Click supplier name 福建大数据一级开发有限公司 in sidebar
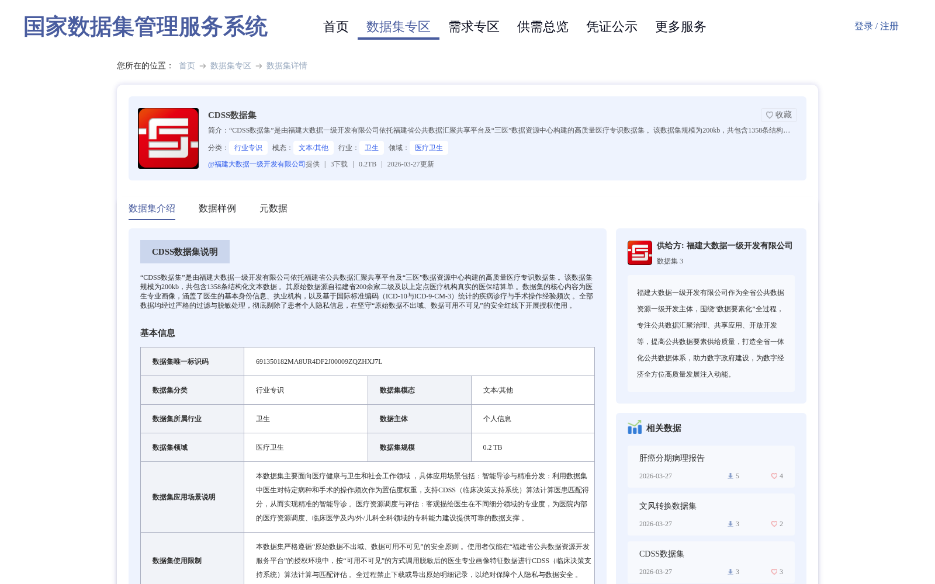This screenshot has height=584, width=935. (739, 246)
